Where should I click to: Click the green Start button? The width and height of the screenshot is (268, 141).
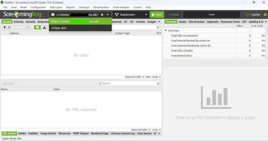click(x=157, y=15)
